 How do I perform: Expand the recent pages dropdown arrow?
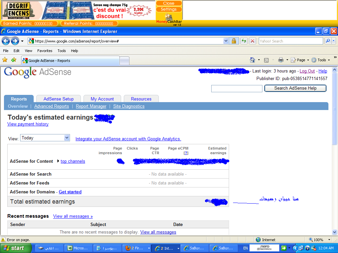point(22,41)
